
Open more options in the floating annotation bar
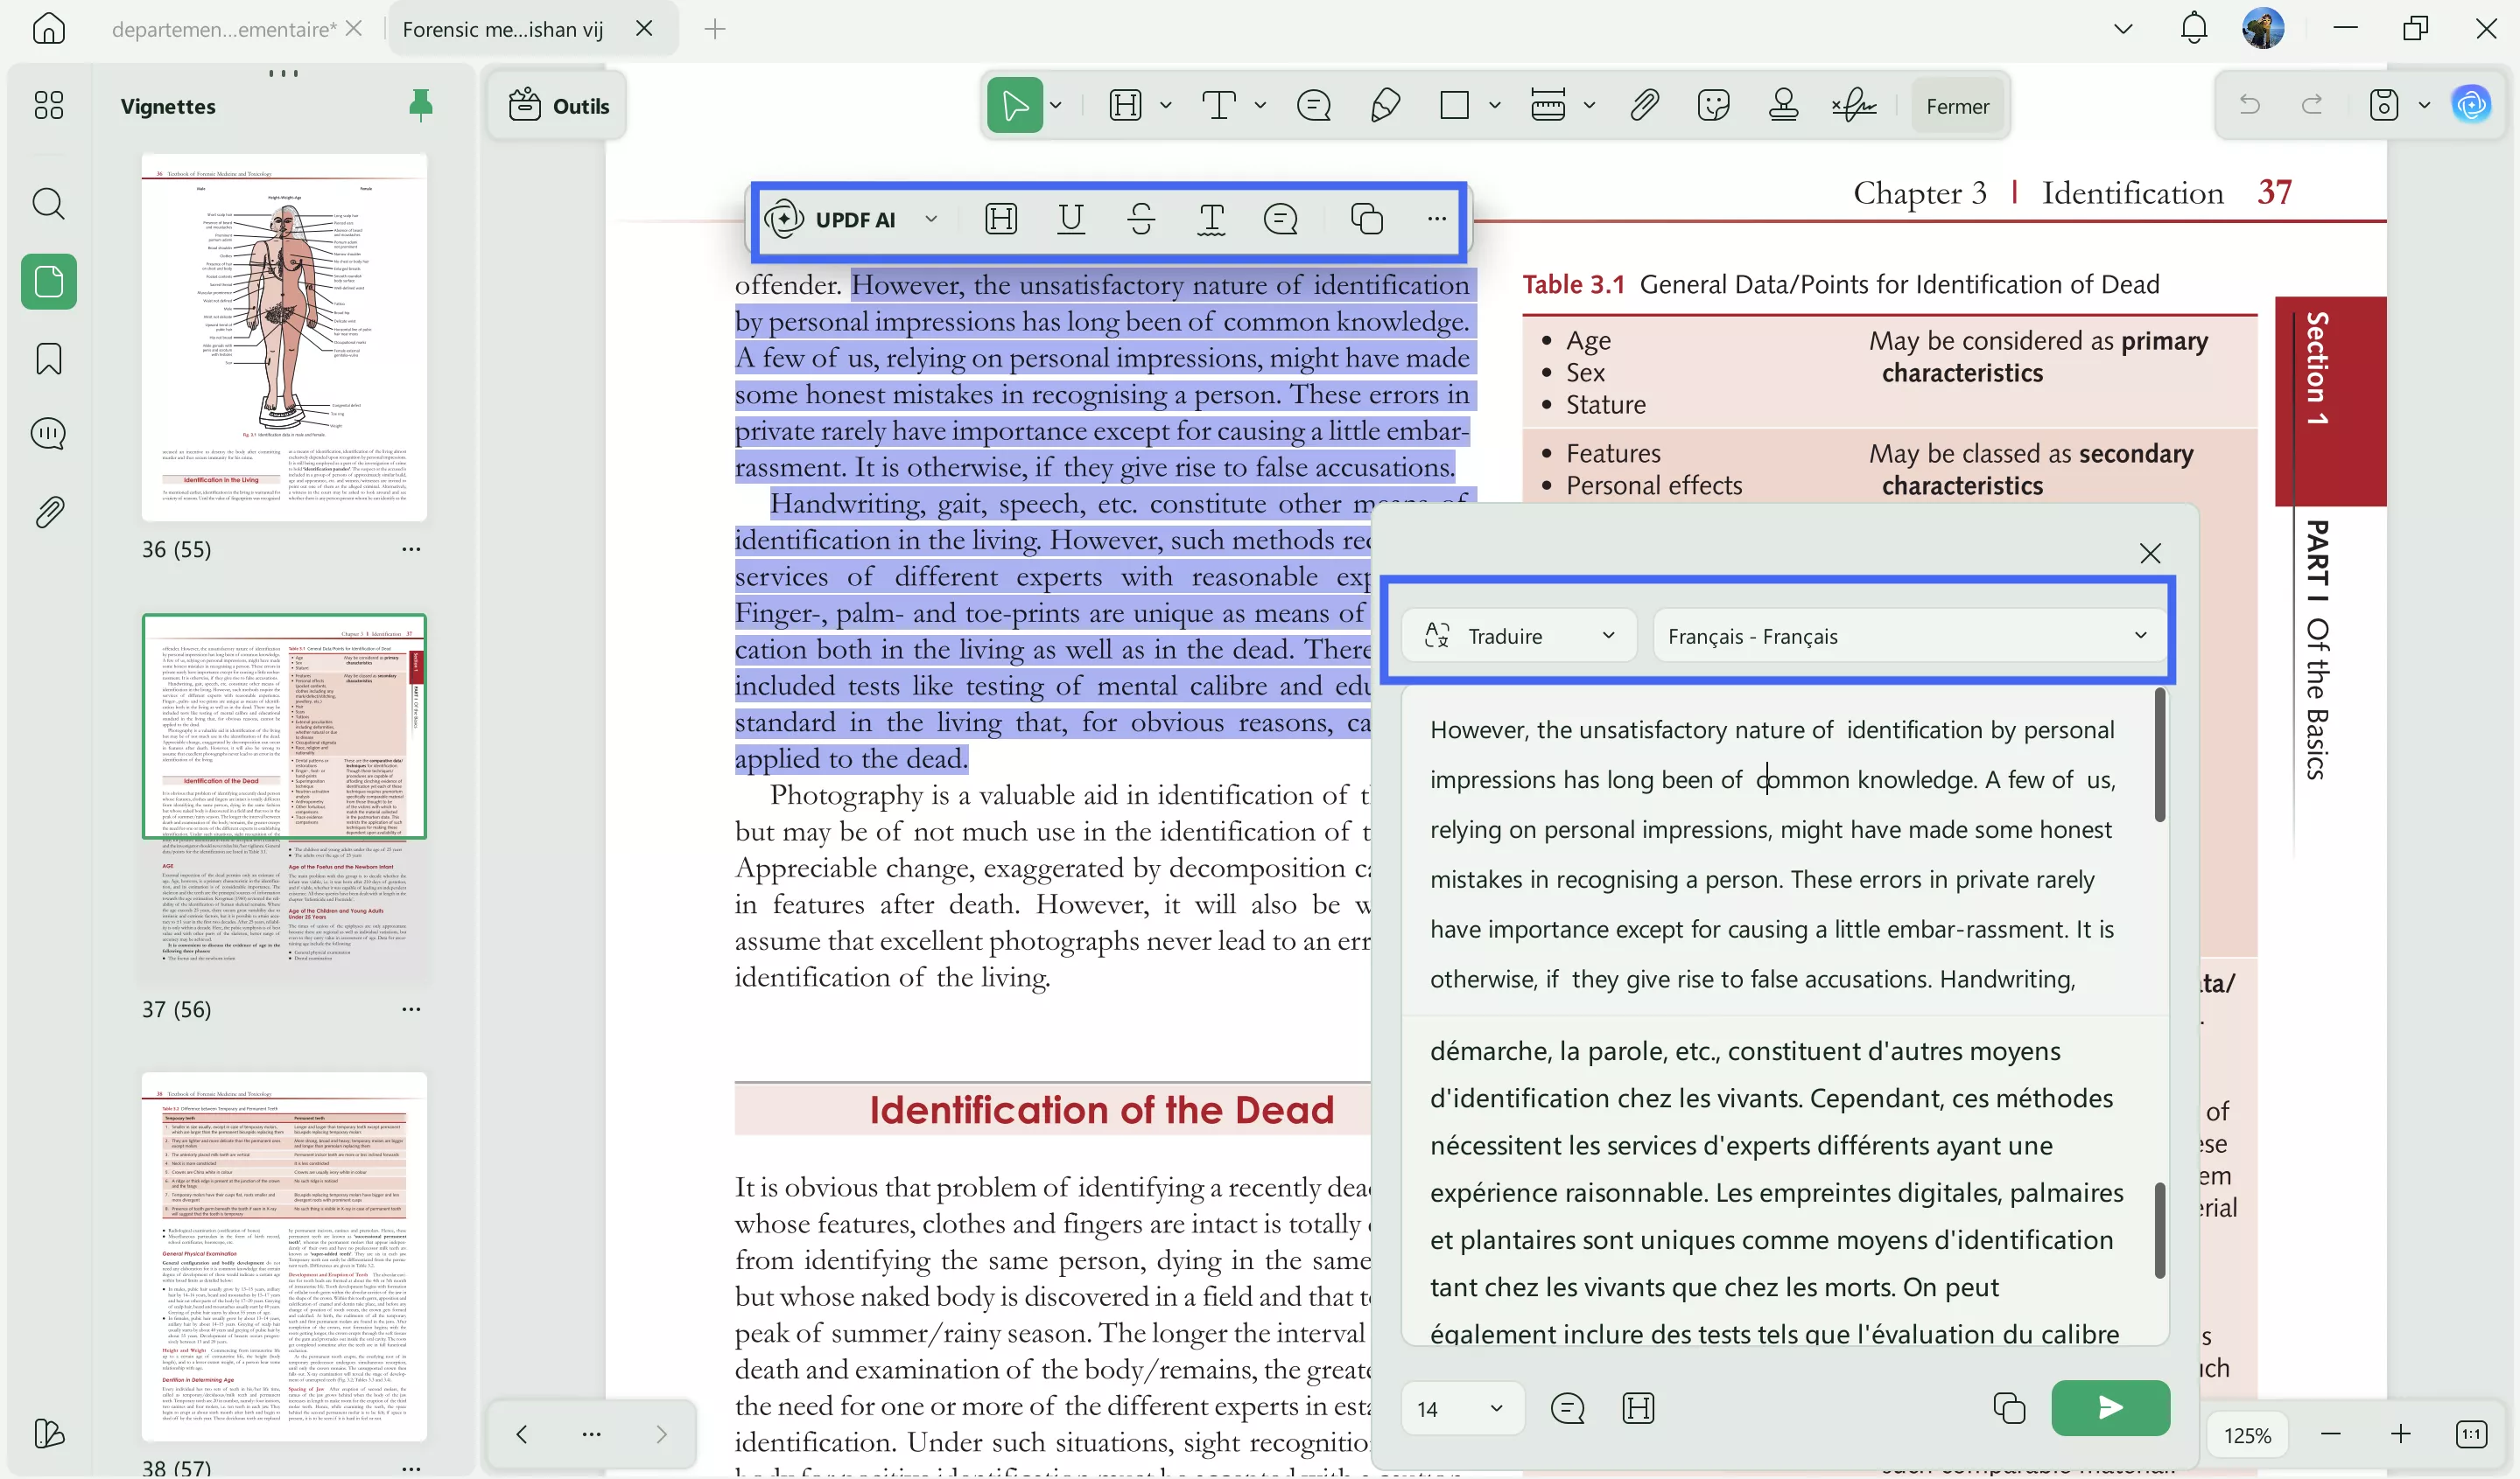(1436, 218)
